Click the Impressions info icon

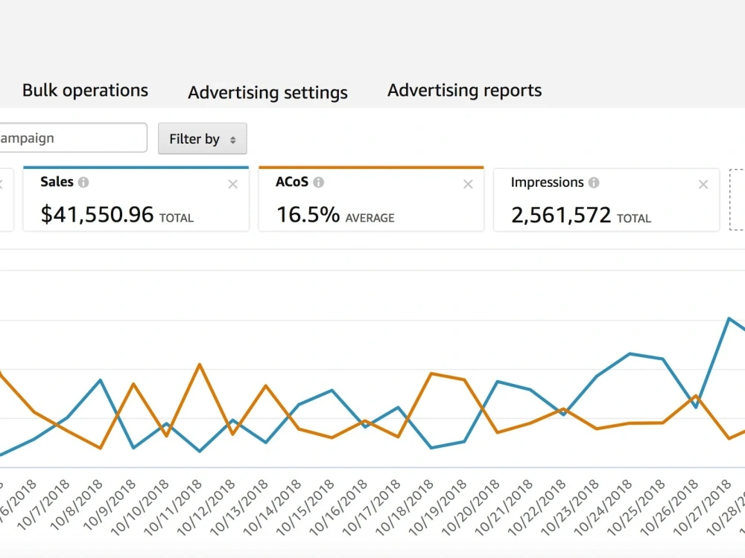click(594, 183)
